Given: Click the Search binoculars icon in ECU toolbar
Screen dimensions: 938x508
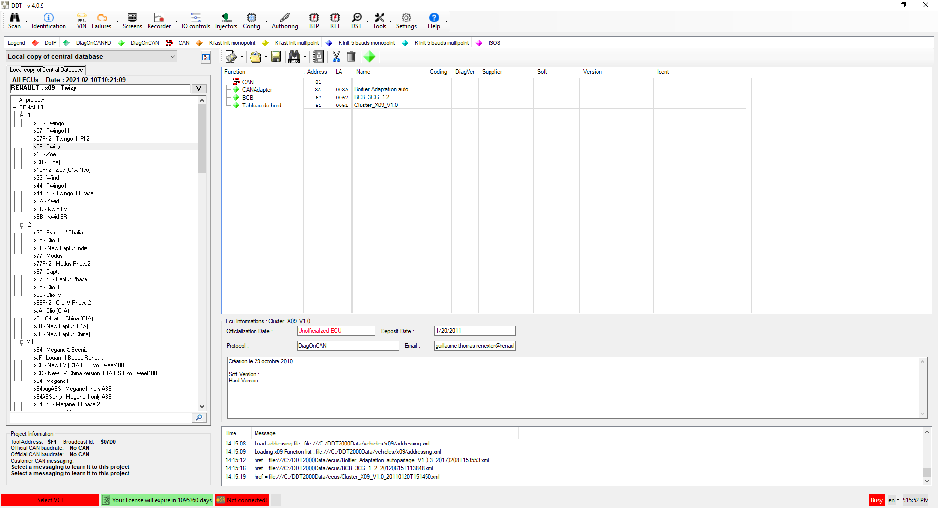Looking at the screenshot, I should (294, 57).
